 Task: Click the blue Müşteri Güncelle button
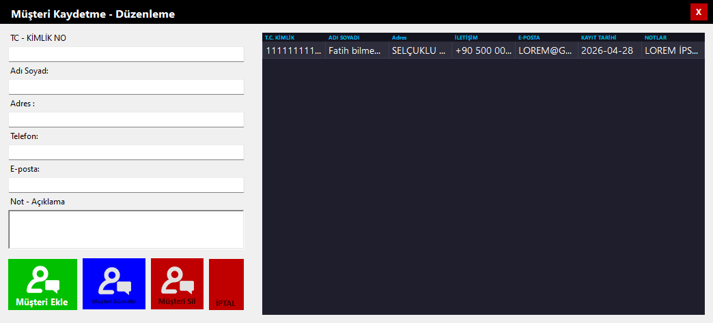click(x=114, y=284)
